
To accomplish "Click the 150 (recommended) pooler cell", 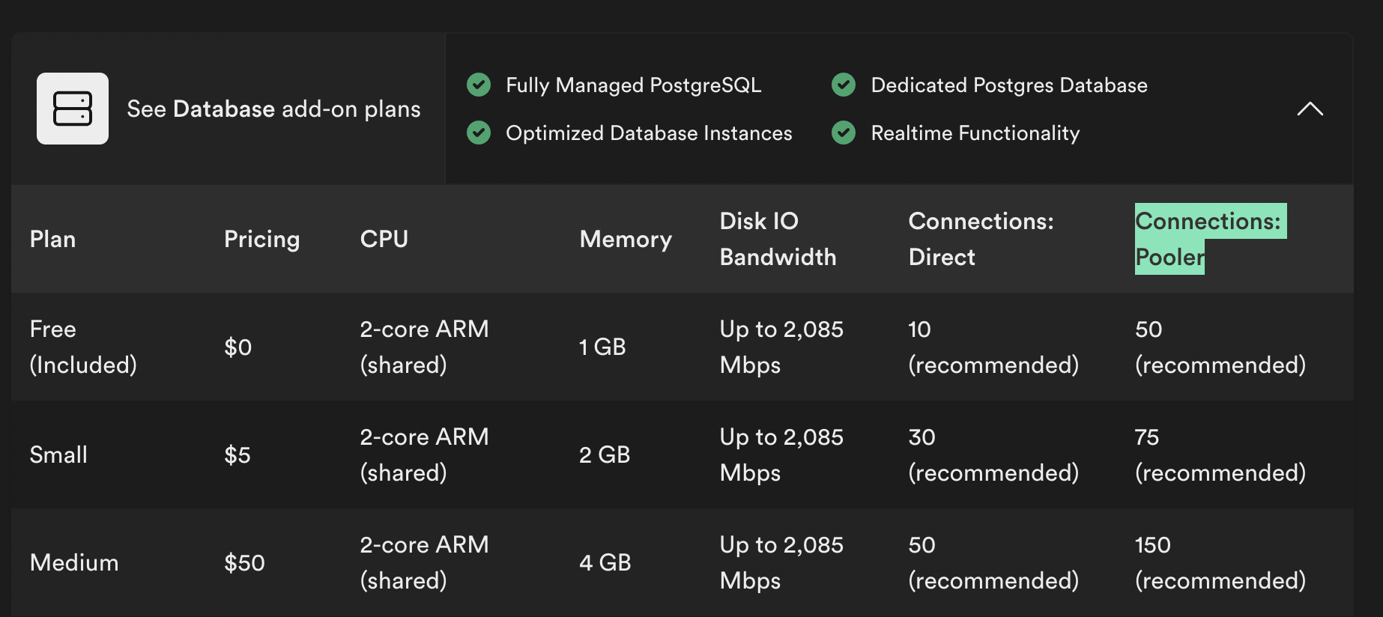I will pyautogui.click(x=1220, y=562).
